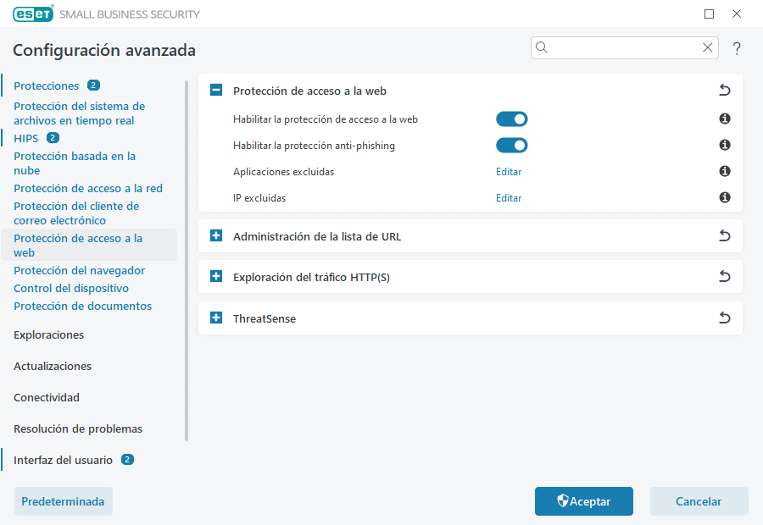Click the search magnifier icon
Viewport: 763px width, 525px height.
(541, 47)
